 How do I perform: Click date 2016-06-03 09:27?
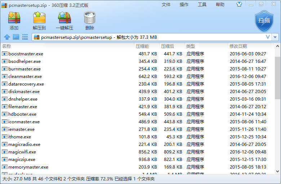click(248, 54)
